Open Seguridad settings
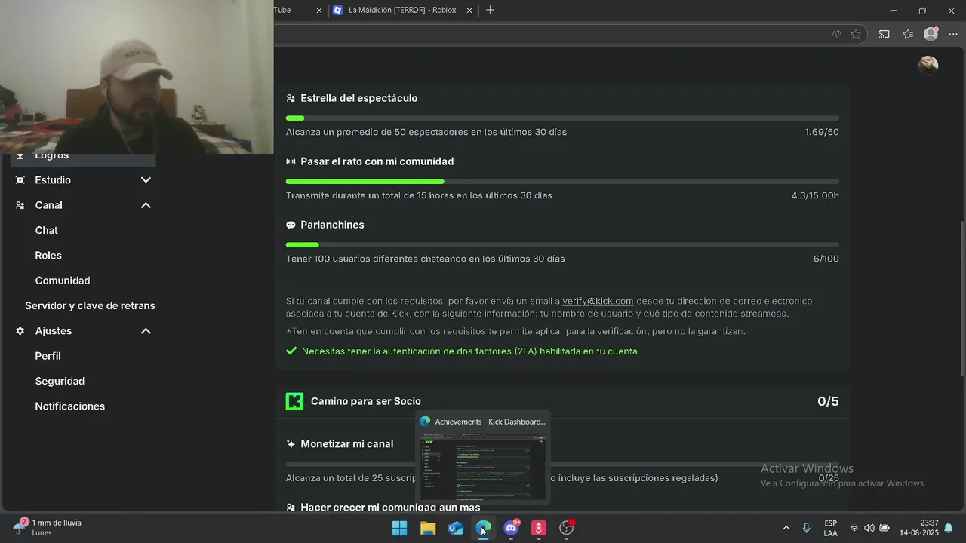Viewport: 966px width, 543px height. click(60, 382)
